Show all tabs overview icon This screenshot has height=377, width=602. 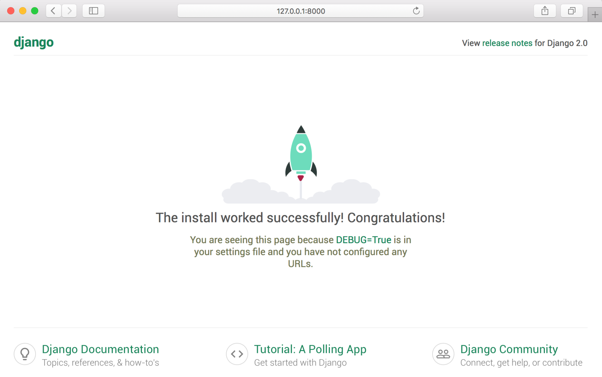(572, 11)
